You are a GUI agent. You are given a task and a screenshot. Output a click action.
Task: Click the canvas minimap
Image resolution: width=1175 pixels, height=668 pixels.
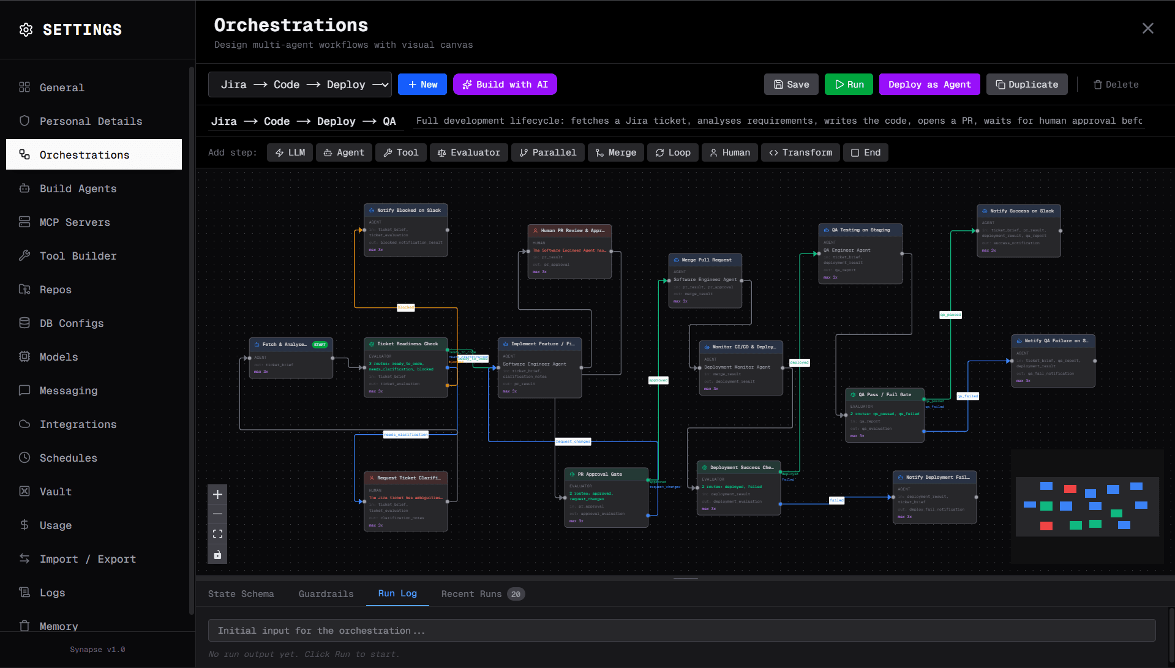pos(1087,507)
